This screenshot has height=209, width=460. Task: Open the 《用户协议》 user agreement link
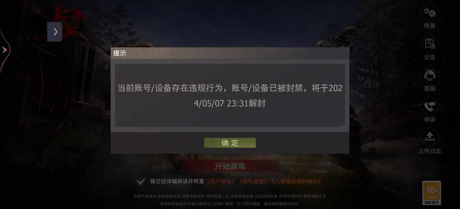point(221,182)
